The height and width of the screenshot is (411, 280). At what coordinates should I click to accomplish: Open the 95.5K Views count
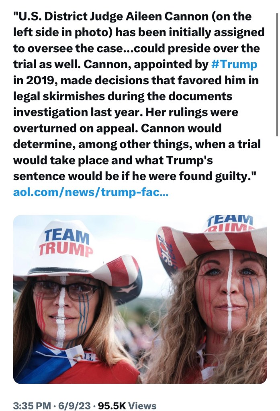(127, 405)
